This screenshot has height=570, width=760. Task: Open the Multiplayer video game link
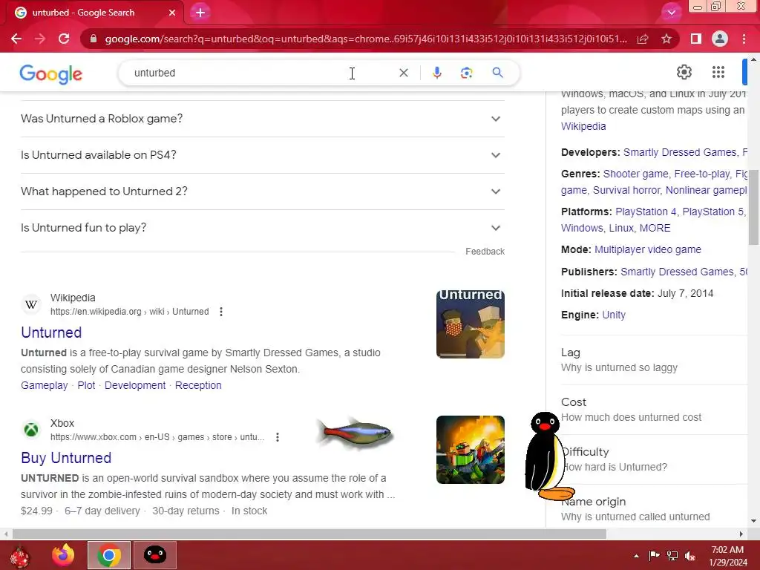tap(648, 249)
